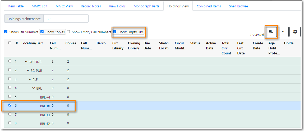Screen dimensions: 304x131
Task: Toggle the Show Copies checkbox
Action: tap(42, 32)
